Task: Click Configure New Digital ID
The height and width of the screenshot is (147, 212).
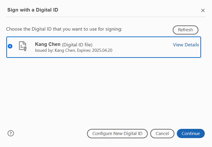Action: (x=117, y=133)
